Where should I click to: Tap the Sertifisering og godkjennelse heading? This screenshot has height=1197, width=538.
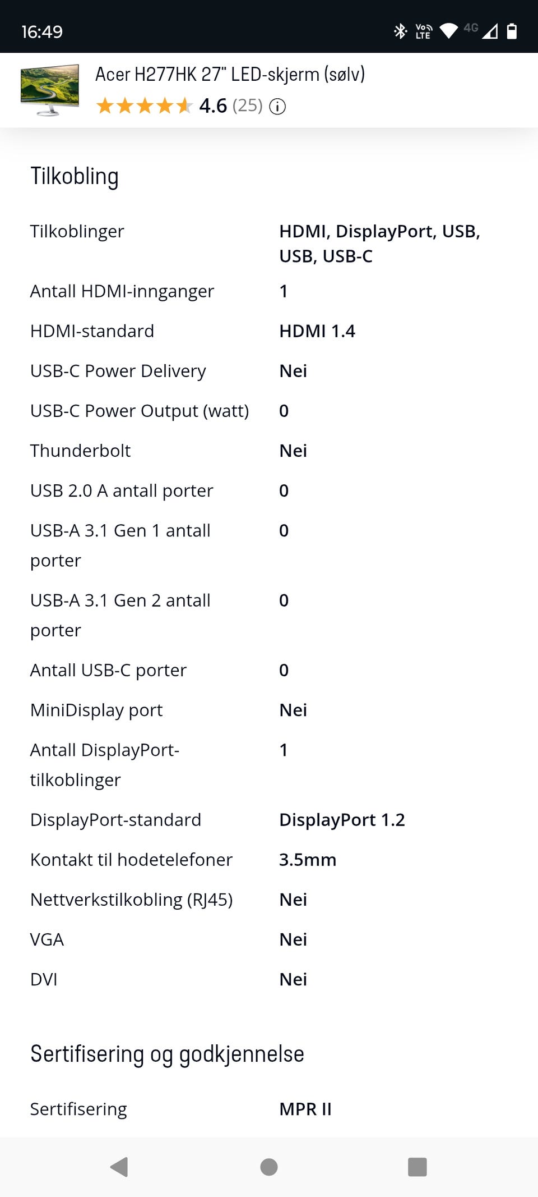167,1054
